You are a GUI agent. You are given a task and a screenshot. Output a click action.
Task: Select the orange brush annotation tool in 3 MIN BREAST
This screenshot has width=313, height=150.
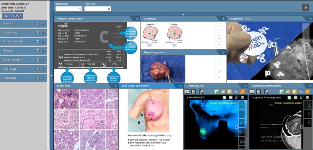[242, 92]
